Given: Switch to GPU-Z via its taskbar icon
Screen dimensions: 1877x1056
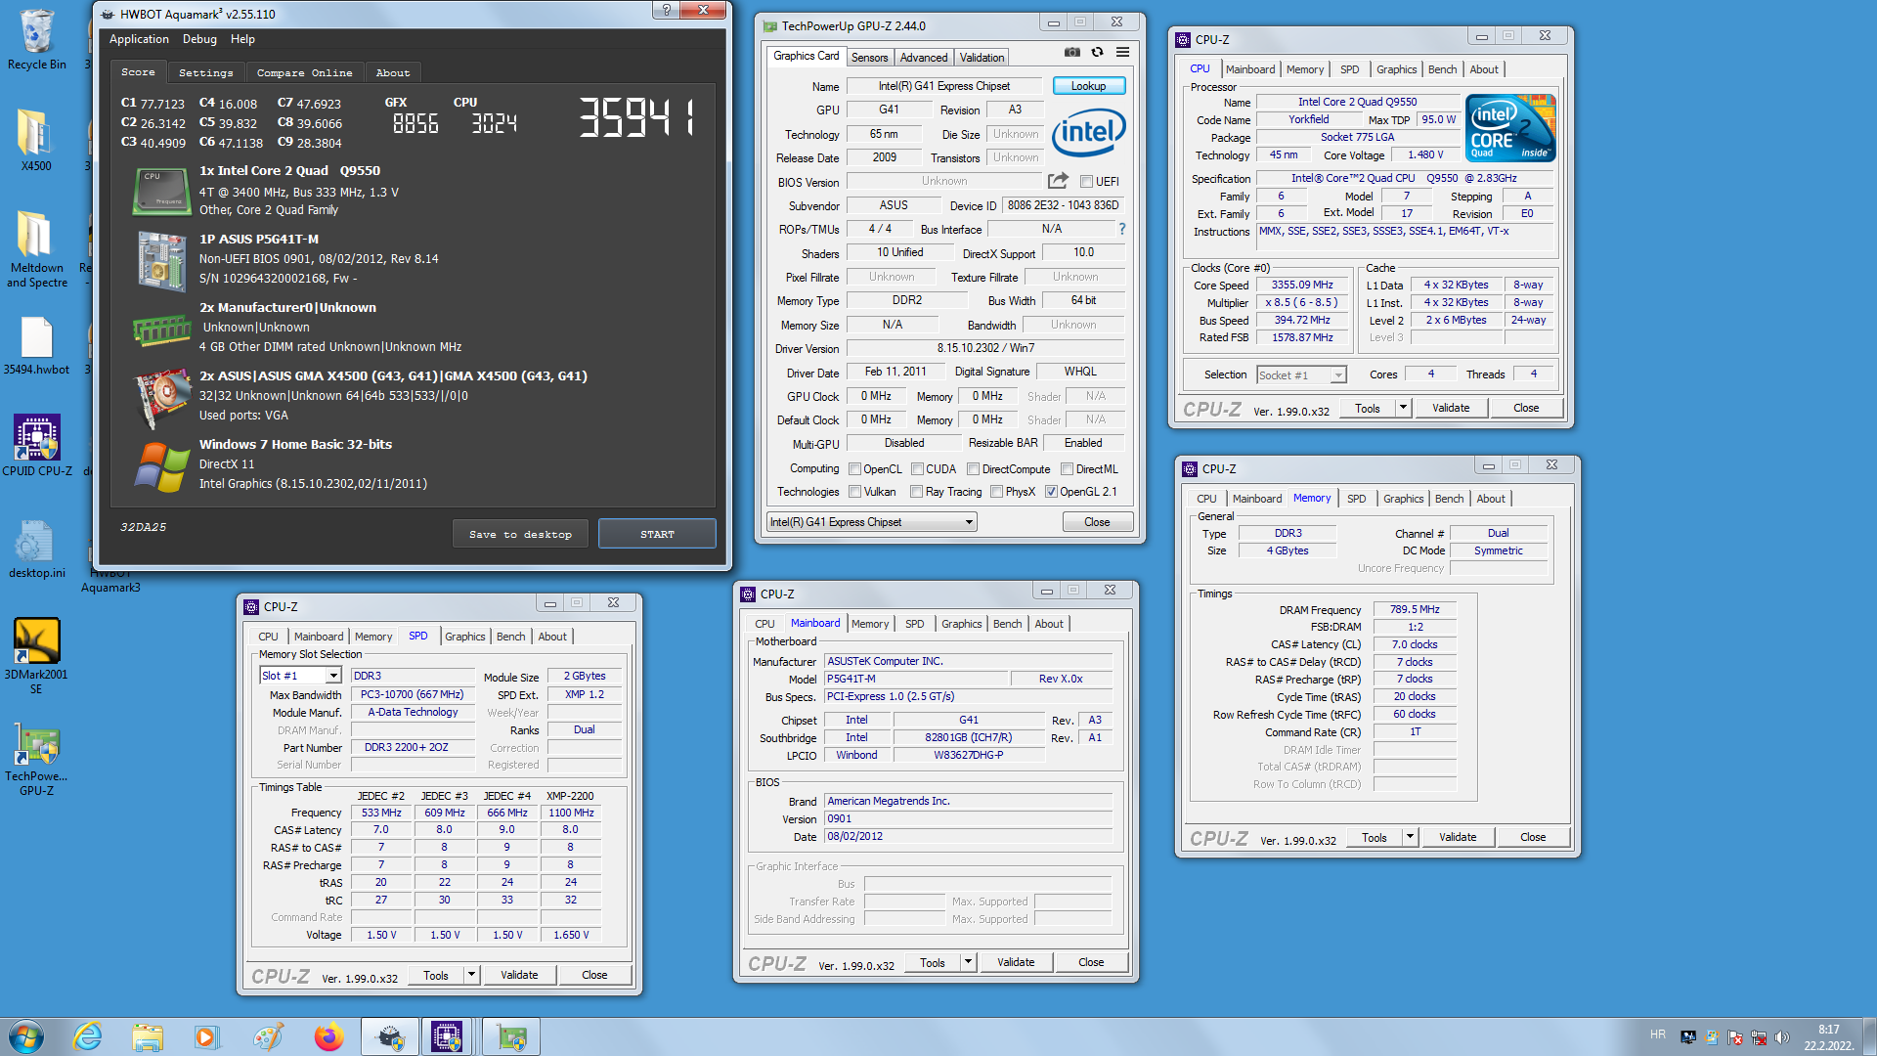Looking at the screenshot, I should tap(511, 1036).
